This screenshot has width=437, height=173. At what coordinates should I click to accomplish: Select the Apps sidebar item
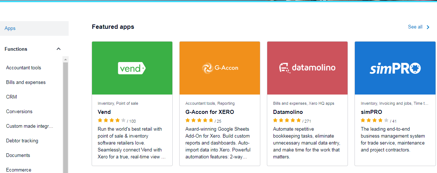pos(10,28)
